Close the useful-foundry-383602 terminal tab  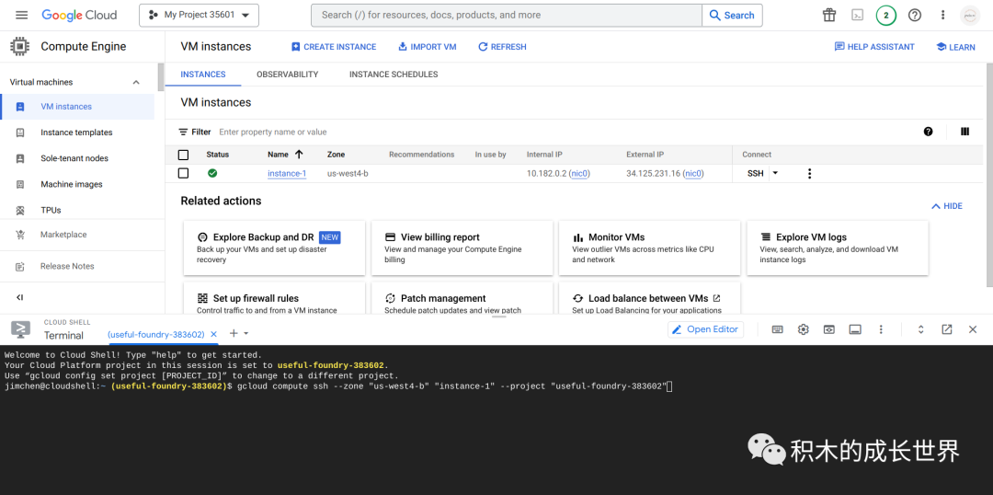pyautogui.click(x=213, y=334)
